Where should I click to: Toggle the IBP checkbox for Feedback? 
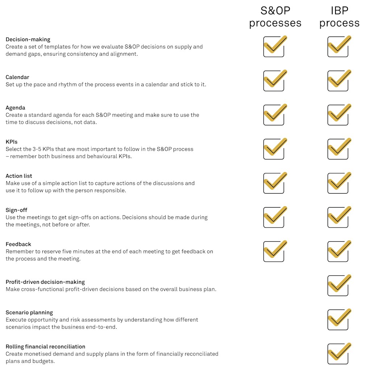(338, 251)
